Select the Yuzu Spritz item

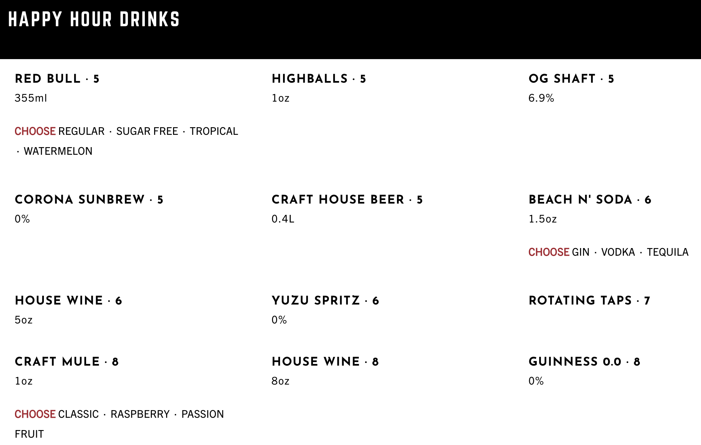coord(325,301)
